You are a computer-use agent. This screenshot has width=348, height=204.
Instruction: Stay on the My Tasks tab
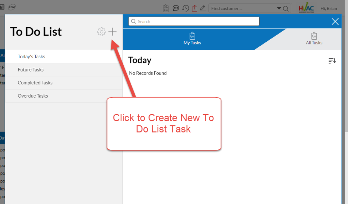pos(192,39)
